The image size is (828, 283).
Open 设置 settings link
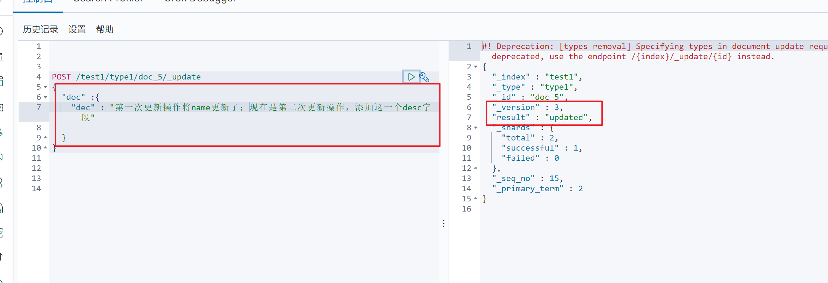[x=77, y=29]
